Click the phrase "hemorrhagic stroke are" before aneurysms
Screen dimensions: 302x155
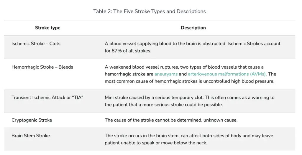[x=129, y=74]
